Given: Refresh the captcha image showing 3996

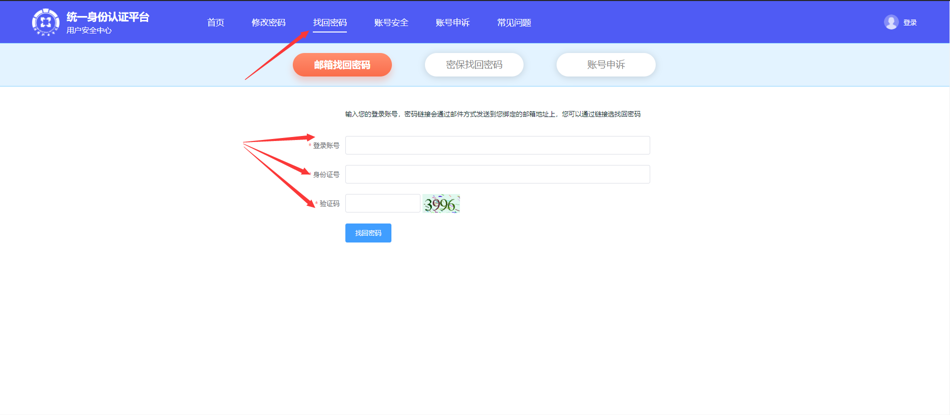Looking at the screenshot, I should [x=441, y=203].
